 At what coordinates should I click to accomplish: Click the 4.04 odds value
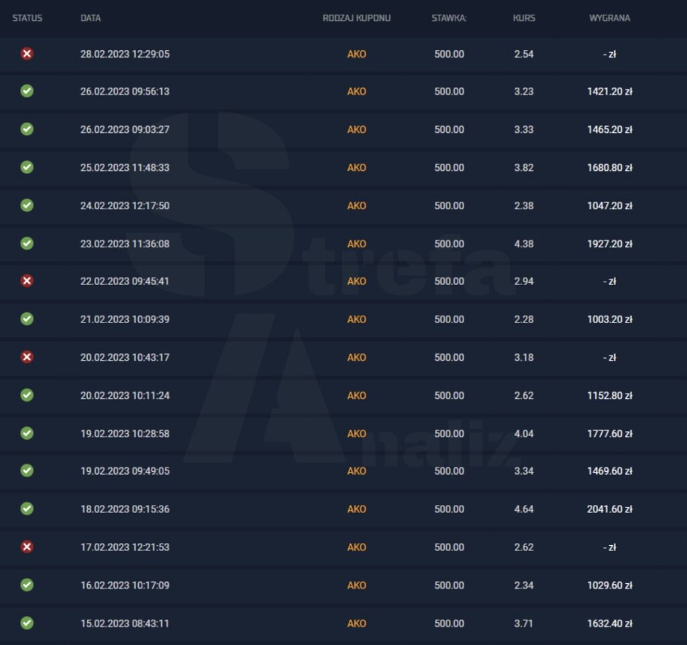click(x=524, y=434)
